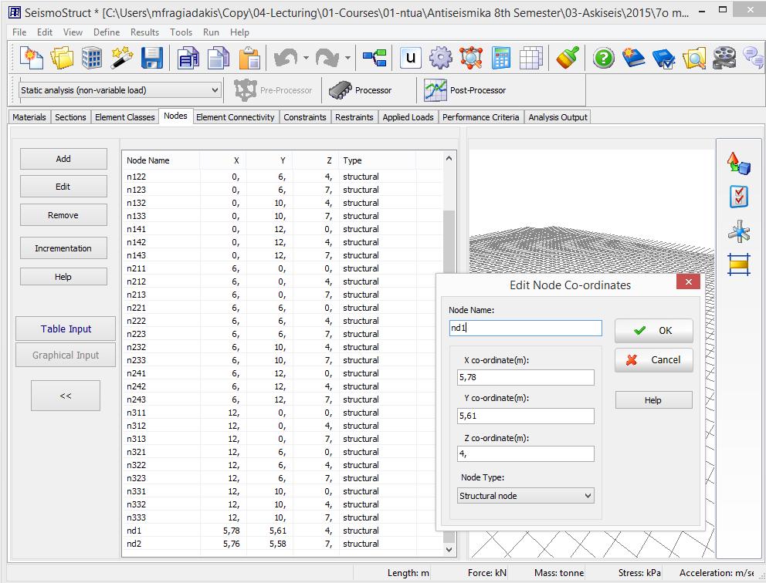Open the analysis type dropdown 'Static analysis'

click(119, 90)
